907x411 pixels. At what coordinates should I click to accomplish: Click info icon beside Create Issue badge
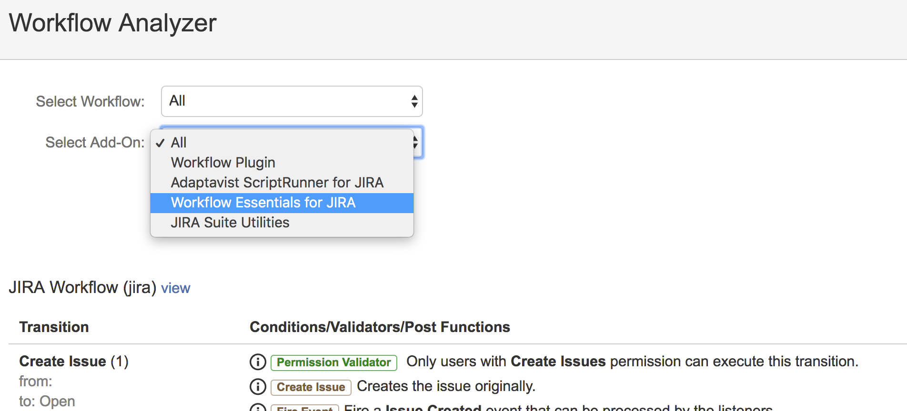258,387
